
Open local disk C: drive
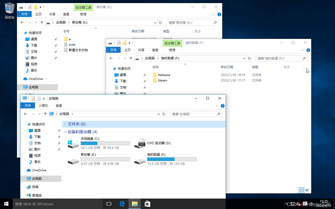pyautogui.click(x=98, y=143)
